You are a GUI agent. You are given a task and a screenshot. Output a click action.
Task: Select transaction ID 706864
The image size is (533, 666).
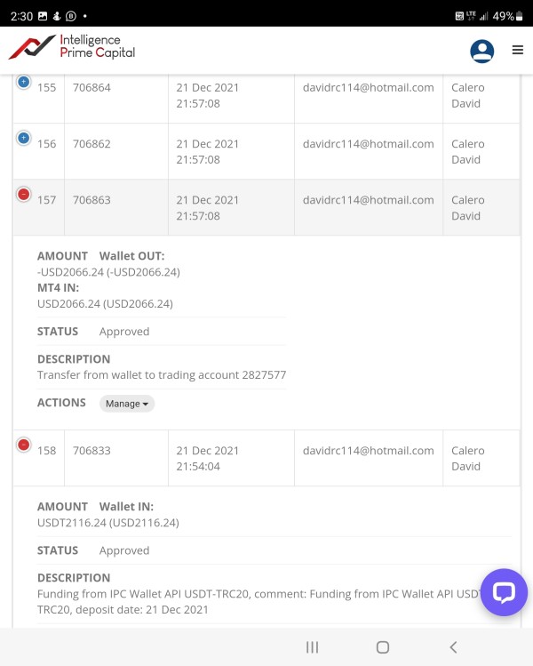click(91, 88)
